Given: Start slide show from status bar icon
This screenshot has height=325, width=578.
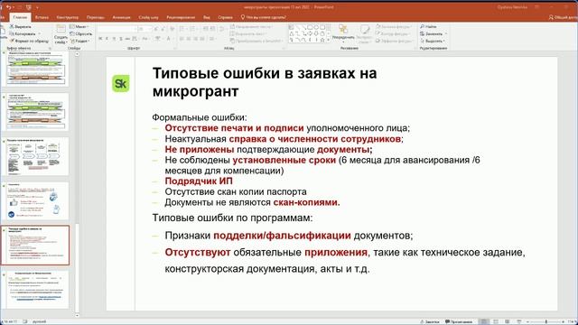Looking at the screenshot, I should [x=519, y=321].
